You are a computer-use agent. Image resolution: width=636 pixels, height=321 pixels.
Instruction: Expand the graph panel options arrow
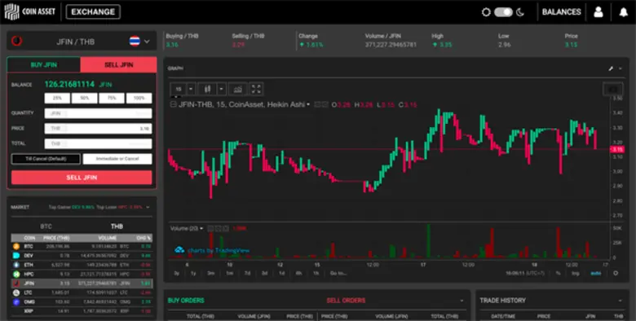tap(621, 68)
